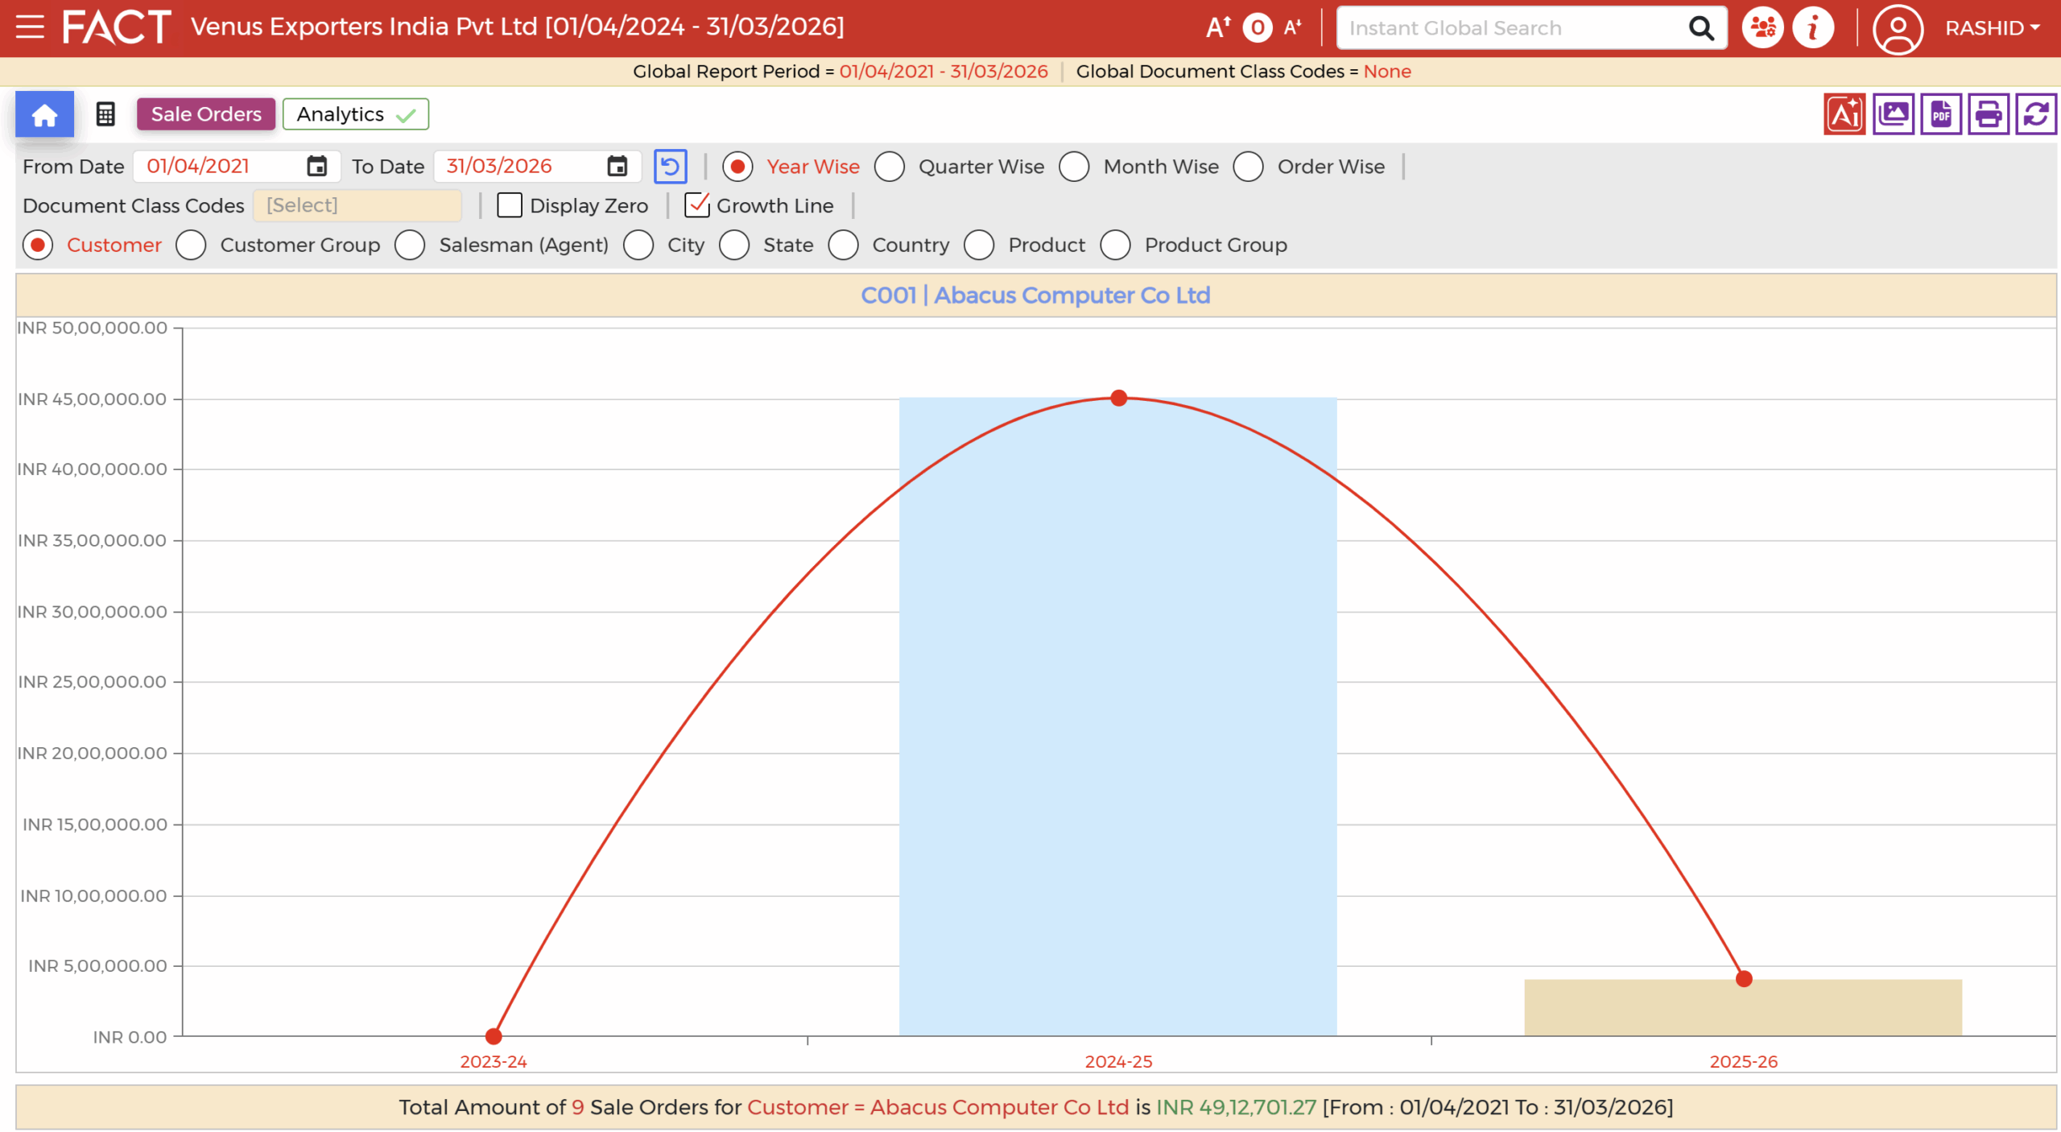
Task: Click the blue 2024-25 bar
Action: 1117,717
